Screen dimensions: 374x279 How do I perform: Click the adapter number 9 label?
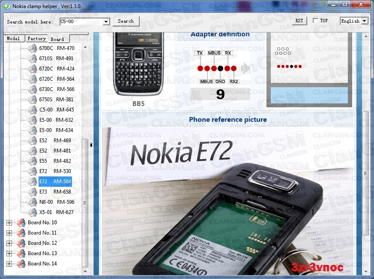click(x=220, y=94)
